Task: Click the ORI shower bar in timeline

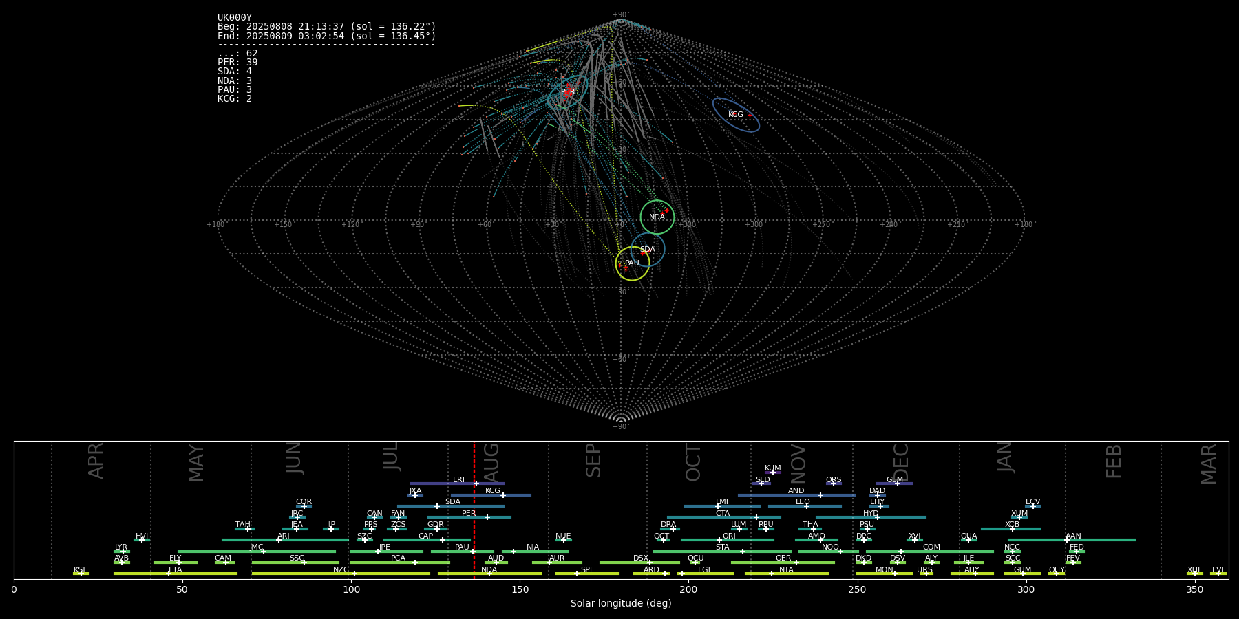Action: point(728,540)
